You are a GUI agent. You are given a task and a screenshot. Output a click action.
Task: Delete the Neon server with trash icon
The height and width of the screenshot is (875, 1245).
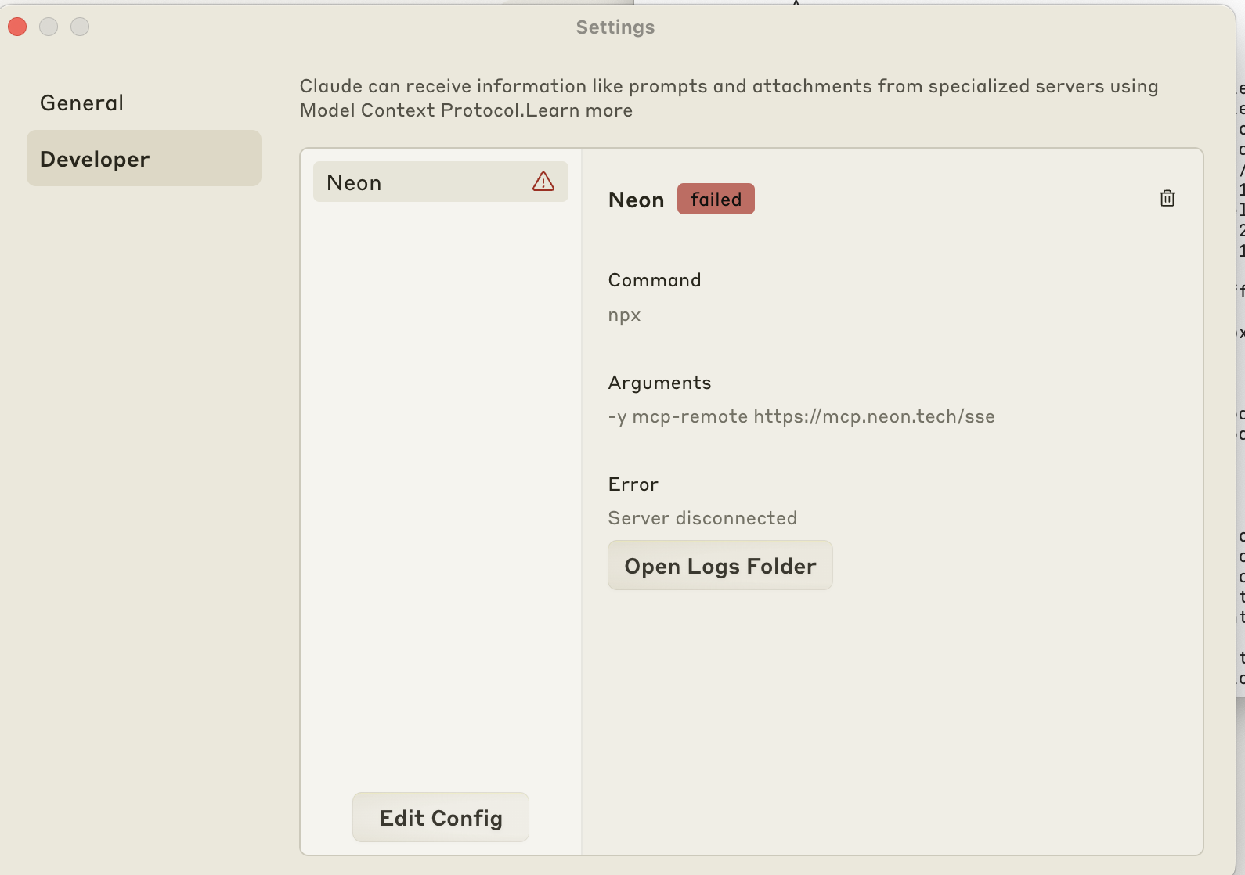click(x=1167, y=198)
